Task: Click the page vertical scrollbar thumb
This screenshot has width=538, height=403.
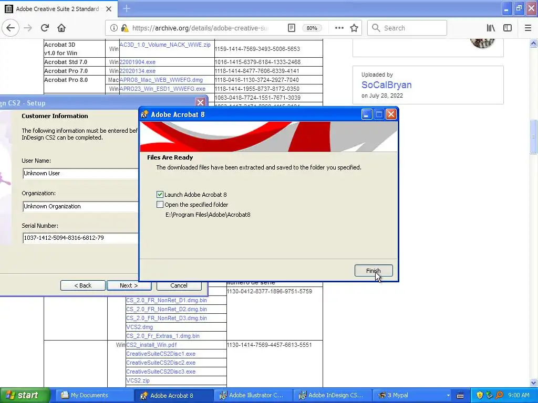Action: (534, 136)
